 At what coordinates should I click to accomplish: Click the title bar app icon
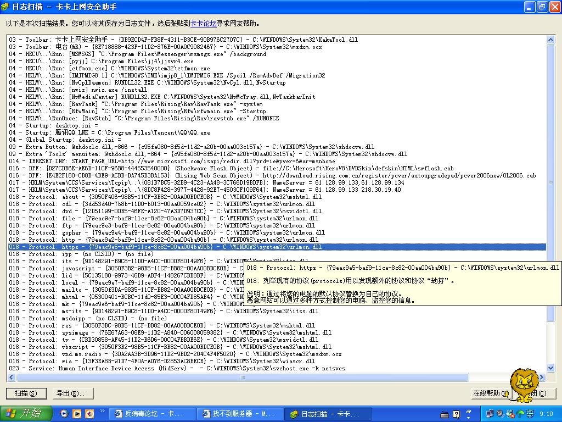(5, 7)
